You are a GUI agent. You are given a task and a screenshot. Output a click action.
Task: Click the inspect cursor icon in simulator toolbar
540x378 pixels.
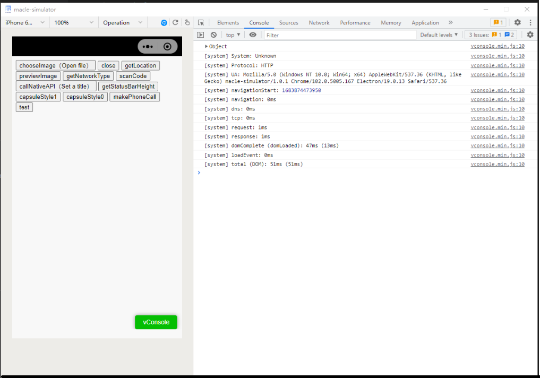click(201, 22)
